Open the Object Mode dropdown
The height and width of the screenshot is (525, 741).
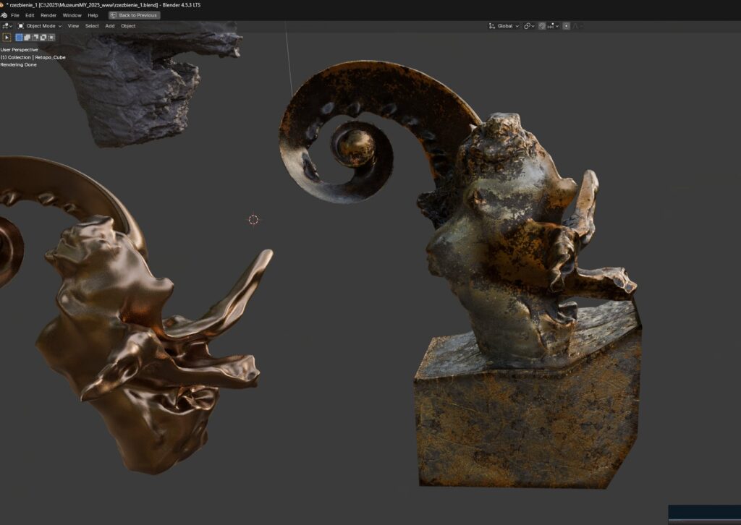(x=40, y=26)
